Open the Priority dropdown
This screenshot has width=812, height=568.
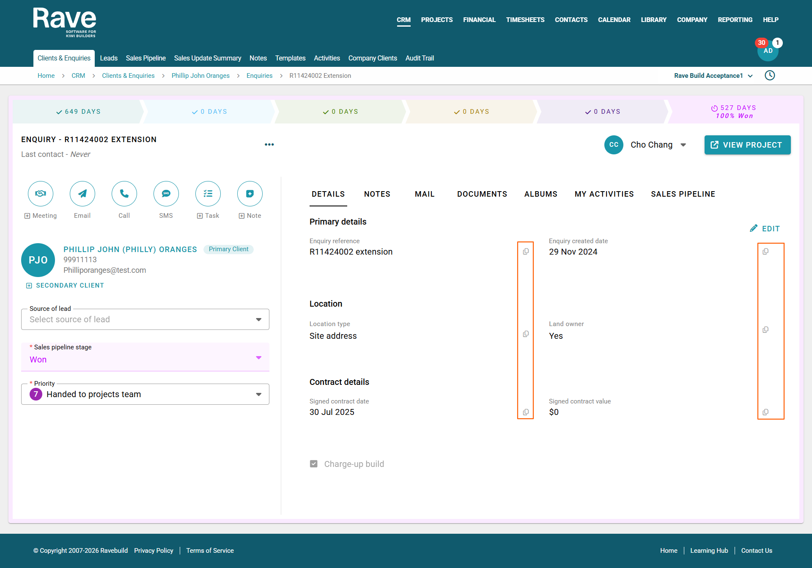145,394
